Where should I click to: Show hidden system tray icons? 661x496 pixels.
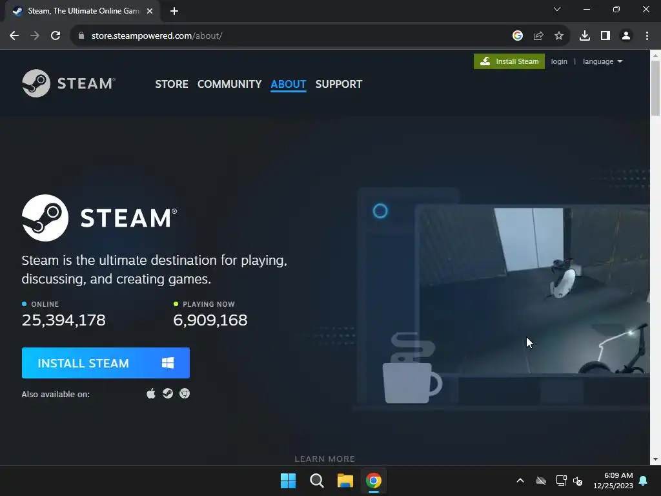coord(520,480)
